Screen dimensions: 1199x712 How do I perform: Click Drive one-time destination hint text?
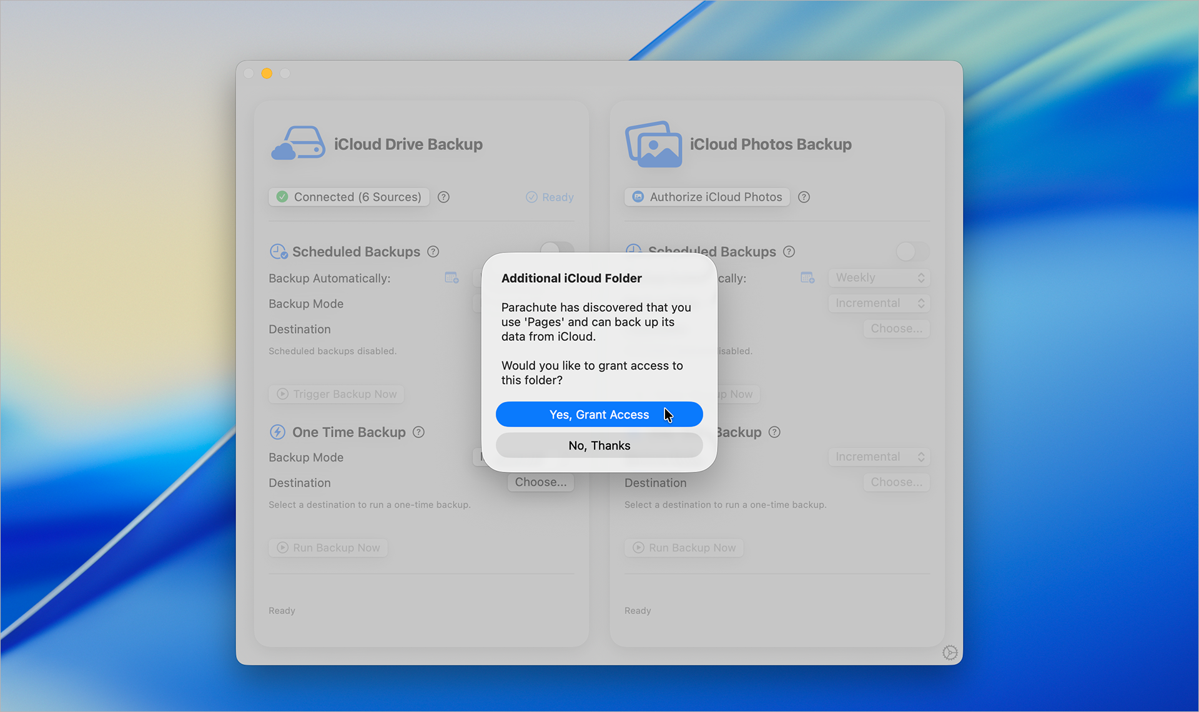point(370,505)
